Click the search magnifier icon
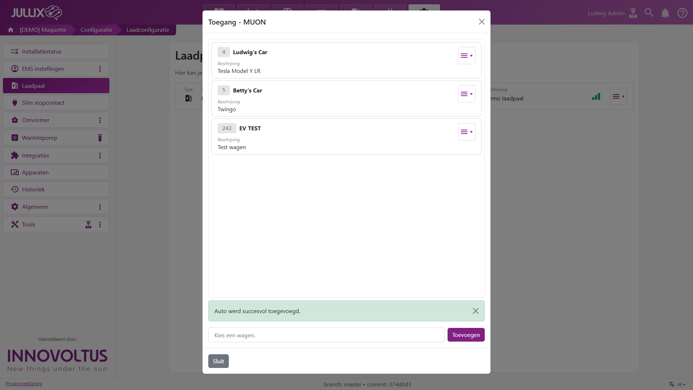 649,13
